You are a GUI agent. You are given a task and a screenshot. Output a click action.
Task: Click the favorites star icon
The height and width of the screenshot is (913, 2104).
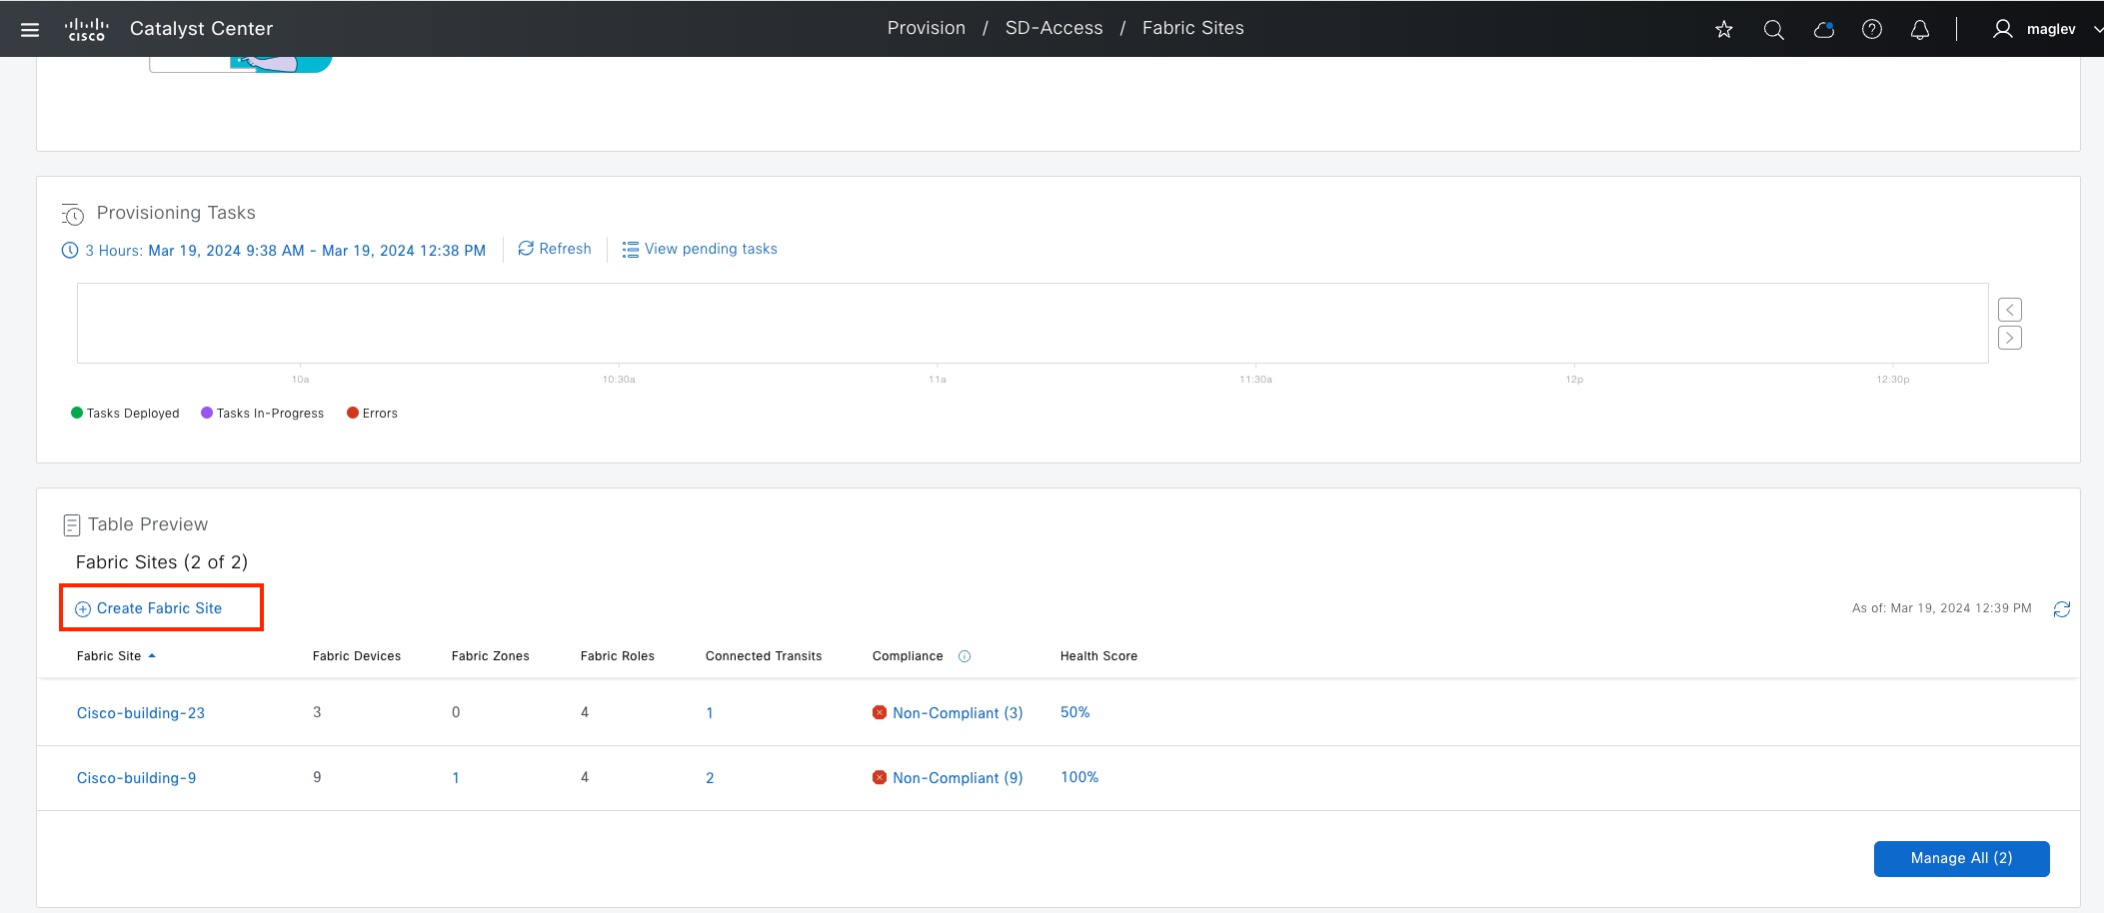coord(1723,29)
